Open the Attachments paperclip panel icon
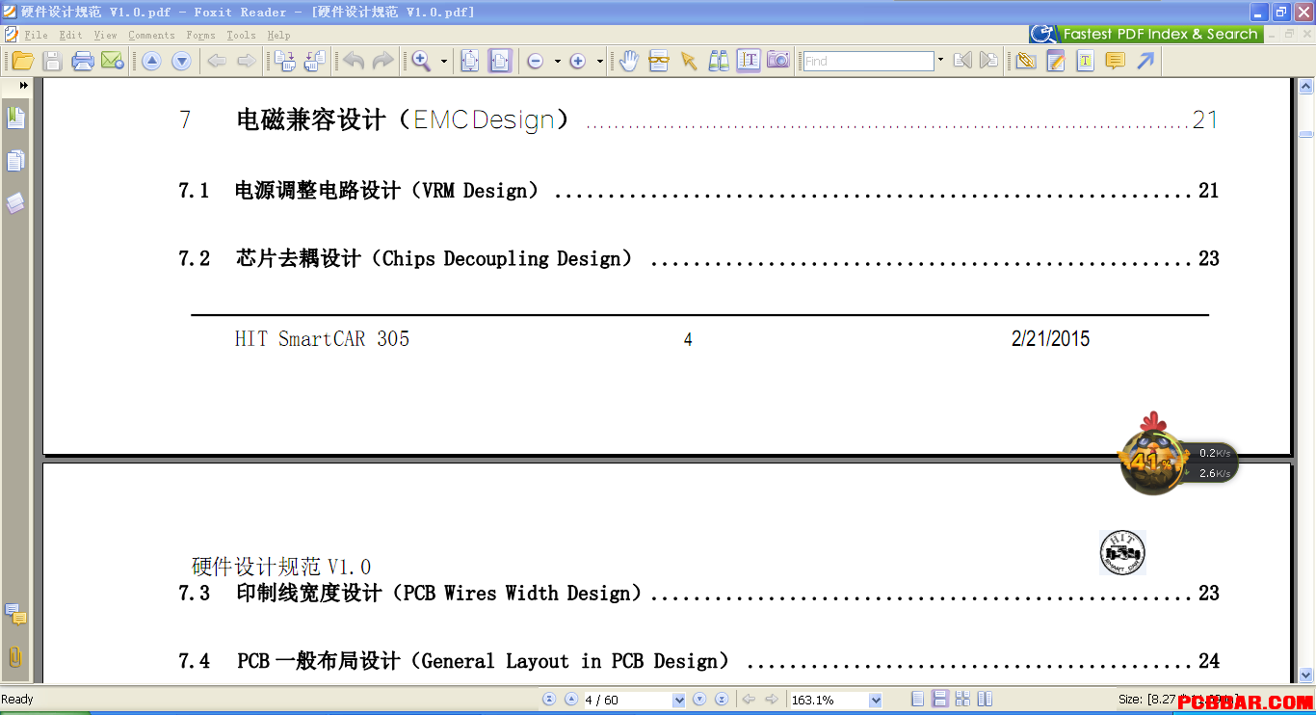1316x715 pixels. [15, 657]
